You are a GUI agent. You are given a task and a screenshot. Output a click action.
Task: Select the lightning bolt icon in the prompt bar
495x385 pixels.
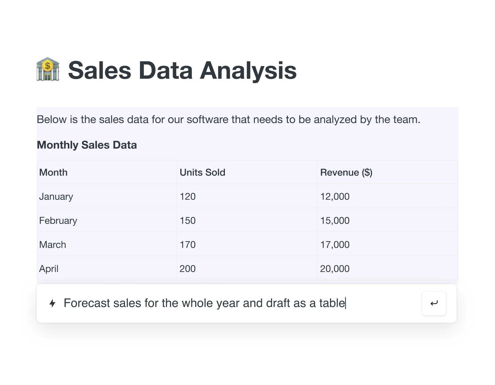coord(52,303)
